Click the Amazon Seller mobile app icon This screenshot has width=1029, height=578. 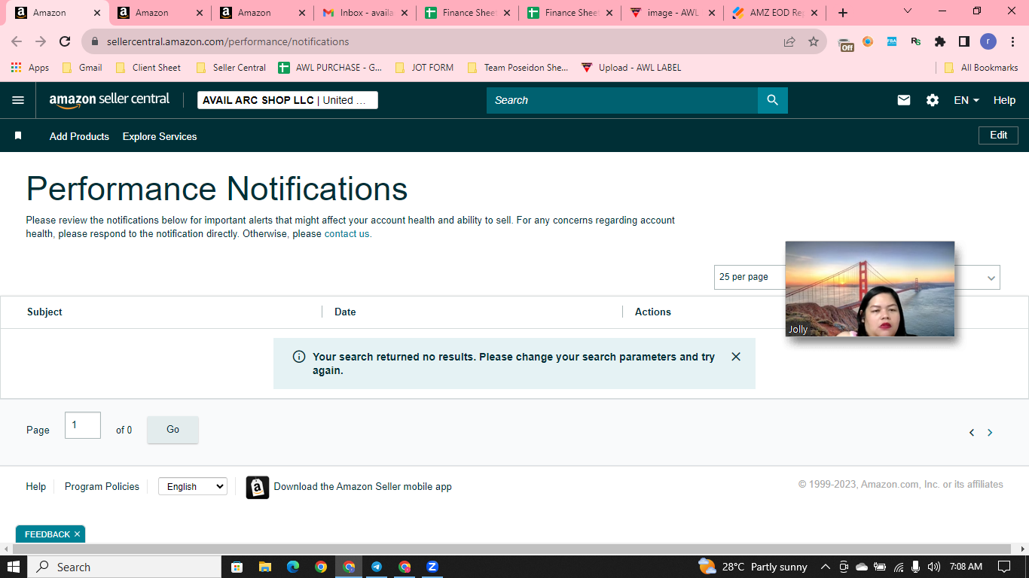(258, 487)
